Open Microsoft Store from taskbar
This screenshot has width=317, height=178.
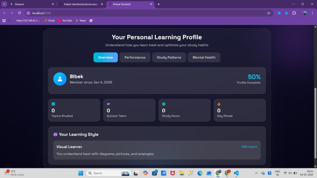[x=155, y=173]
